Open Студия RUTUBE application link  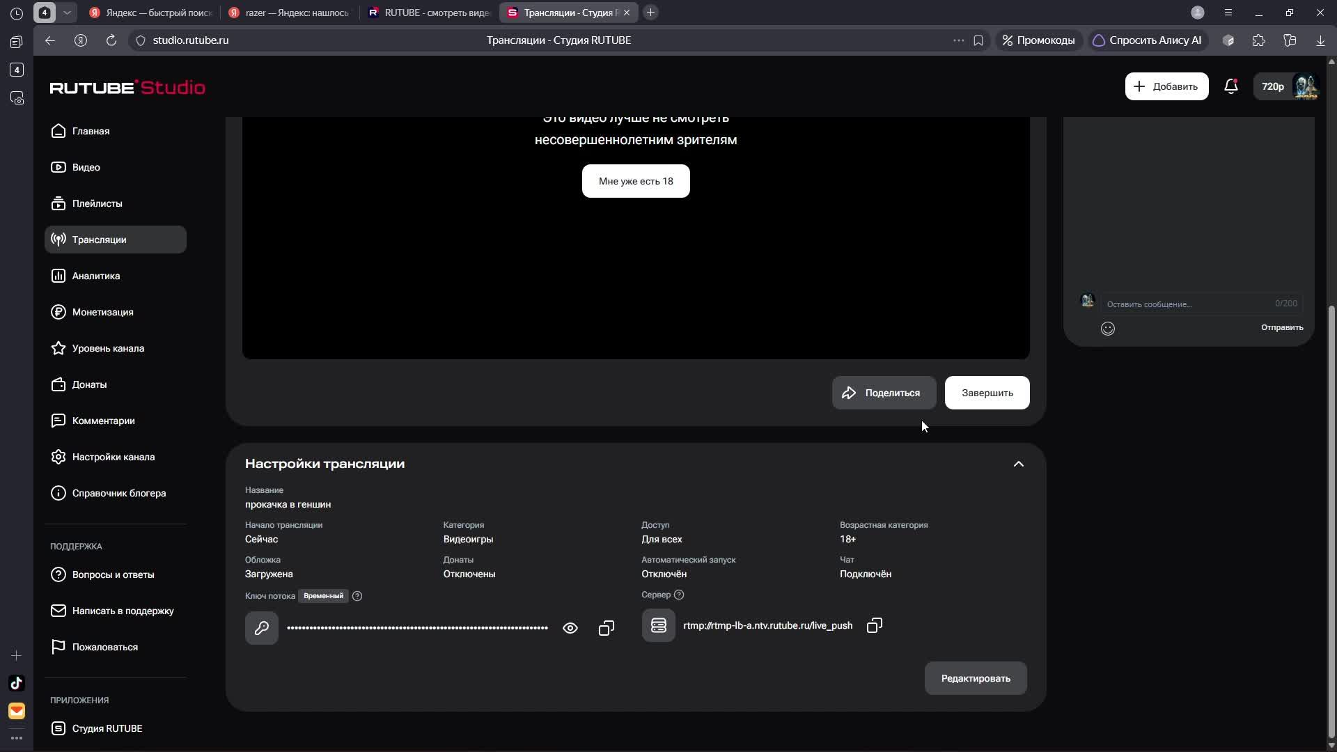(116, 728)
